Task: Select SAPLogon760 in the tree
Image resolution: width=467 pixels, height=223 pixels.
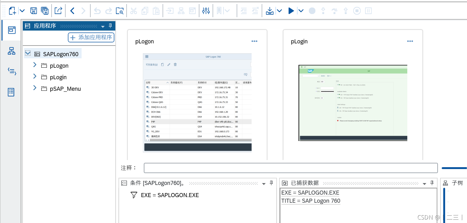Action: pyautogui.click(x=61, y=54)
